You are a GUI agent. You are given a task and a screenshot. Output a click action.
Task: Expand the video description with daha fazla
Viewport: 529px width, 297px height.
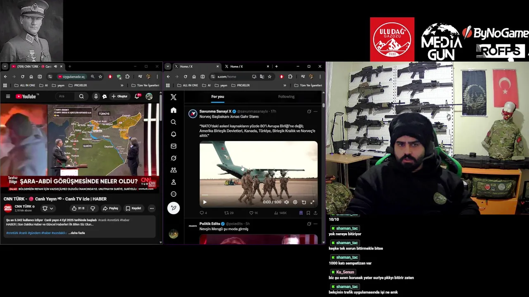tap(76, 233)
